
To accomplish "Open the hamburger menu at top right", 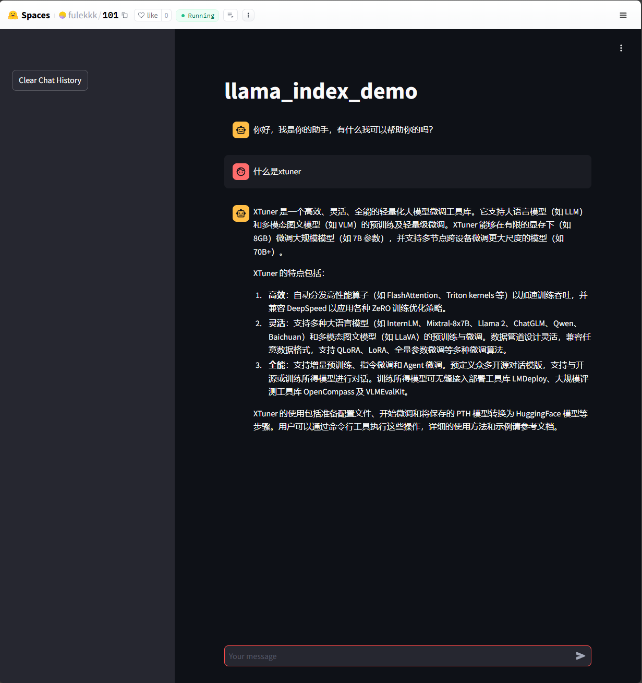I will point(623,15).
